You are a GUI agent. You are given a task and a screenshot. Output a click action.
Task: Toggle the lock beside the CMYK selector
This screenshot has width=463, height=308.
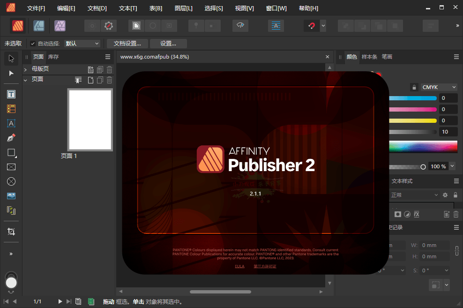(x=414, y=87)
